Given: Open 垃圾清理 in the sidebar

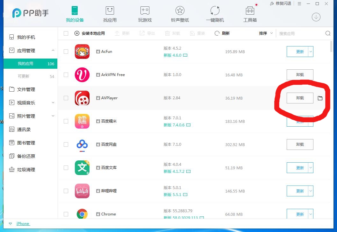Looking at the screenshot, I should pyautogui.click(x=25, y=169).
